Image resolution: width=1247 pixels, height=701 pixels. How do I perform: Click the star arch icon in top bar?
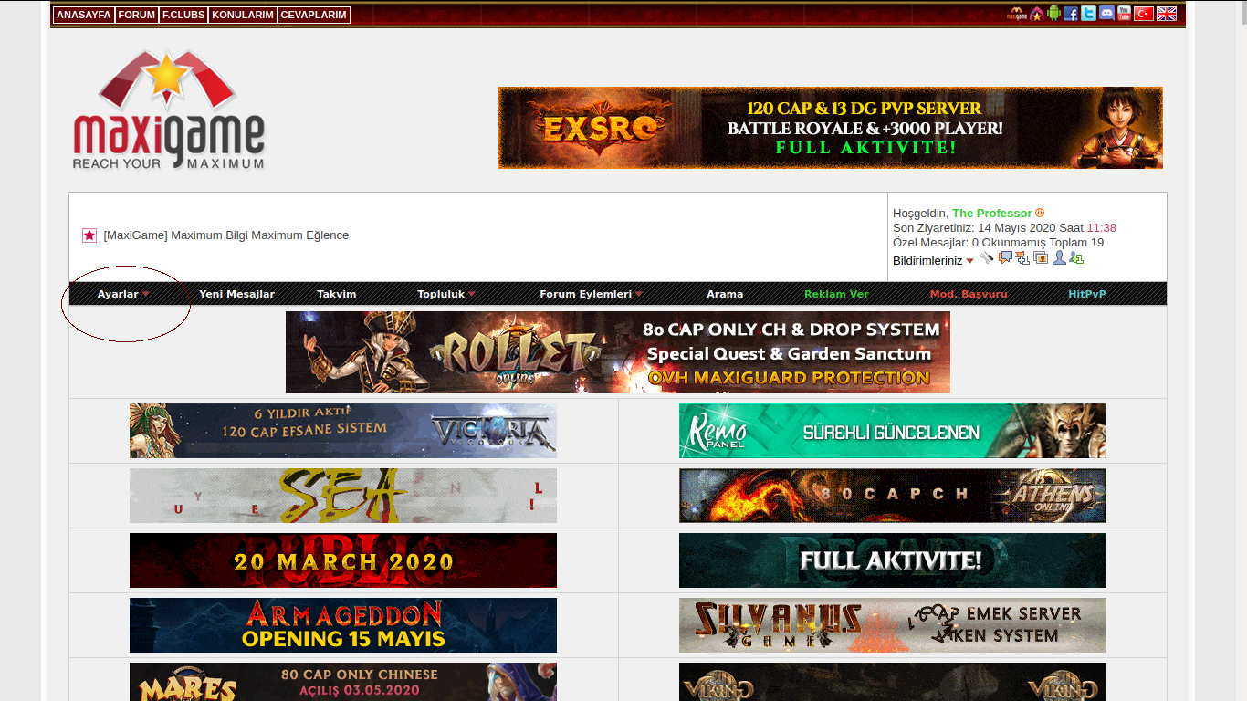coord(1037,14)
